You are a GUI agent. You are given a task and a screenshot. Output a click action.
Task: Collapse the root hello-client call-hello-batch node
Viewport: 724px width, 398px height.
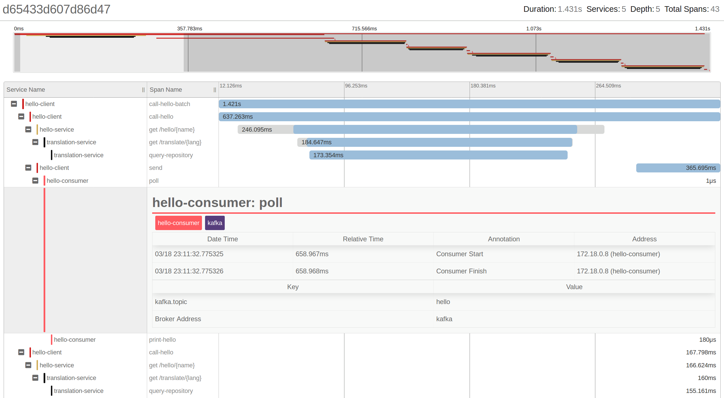14,104
